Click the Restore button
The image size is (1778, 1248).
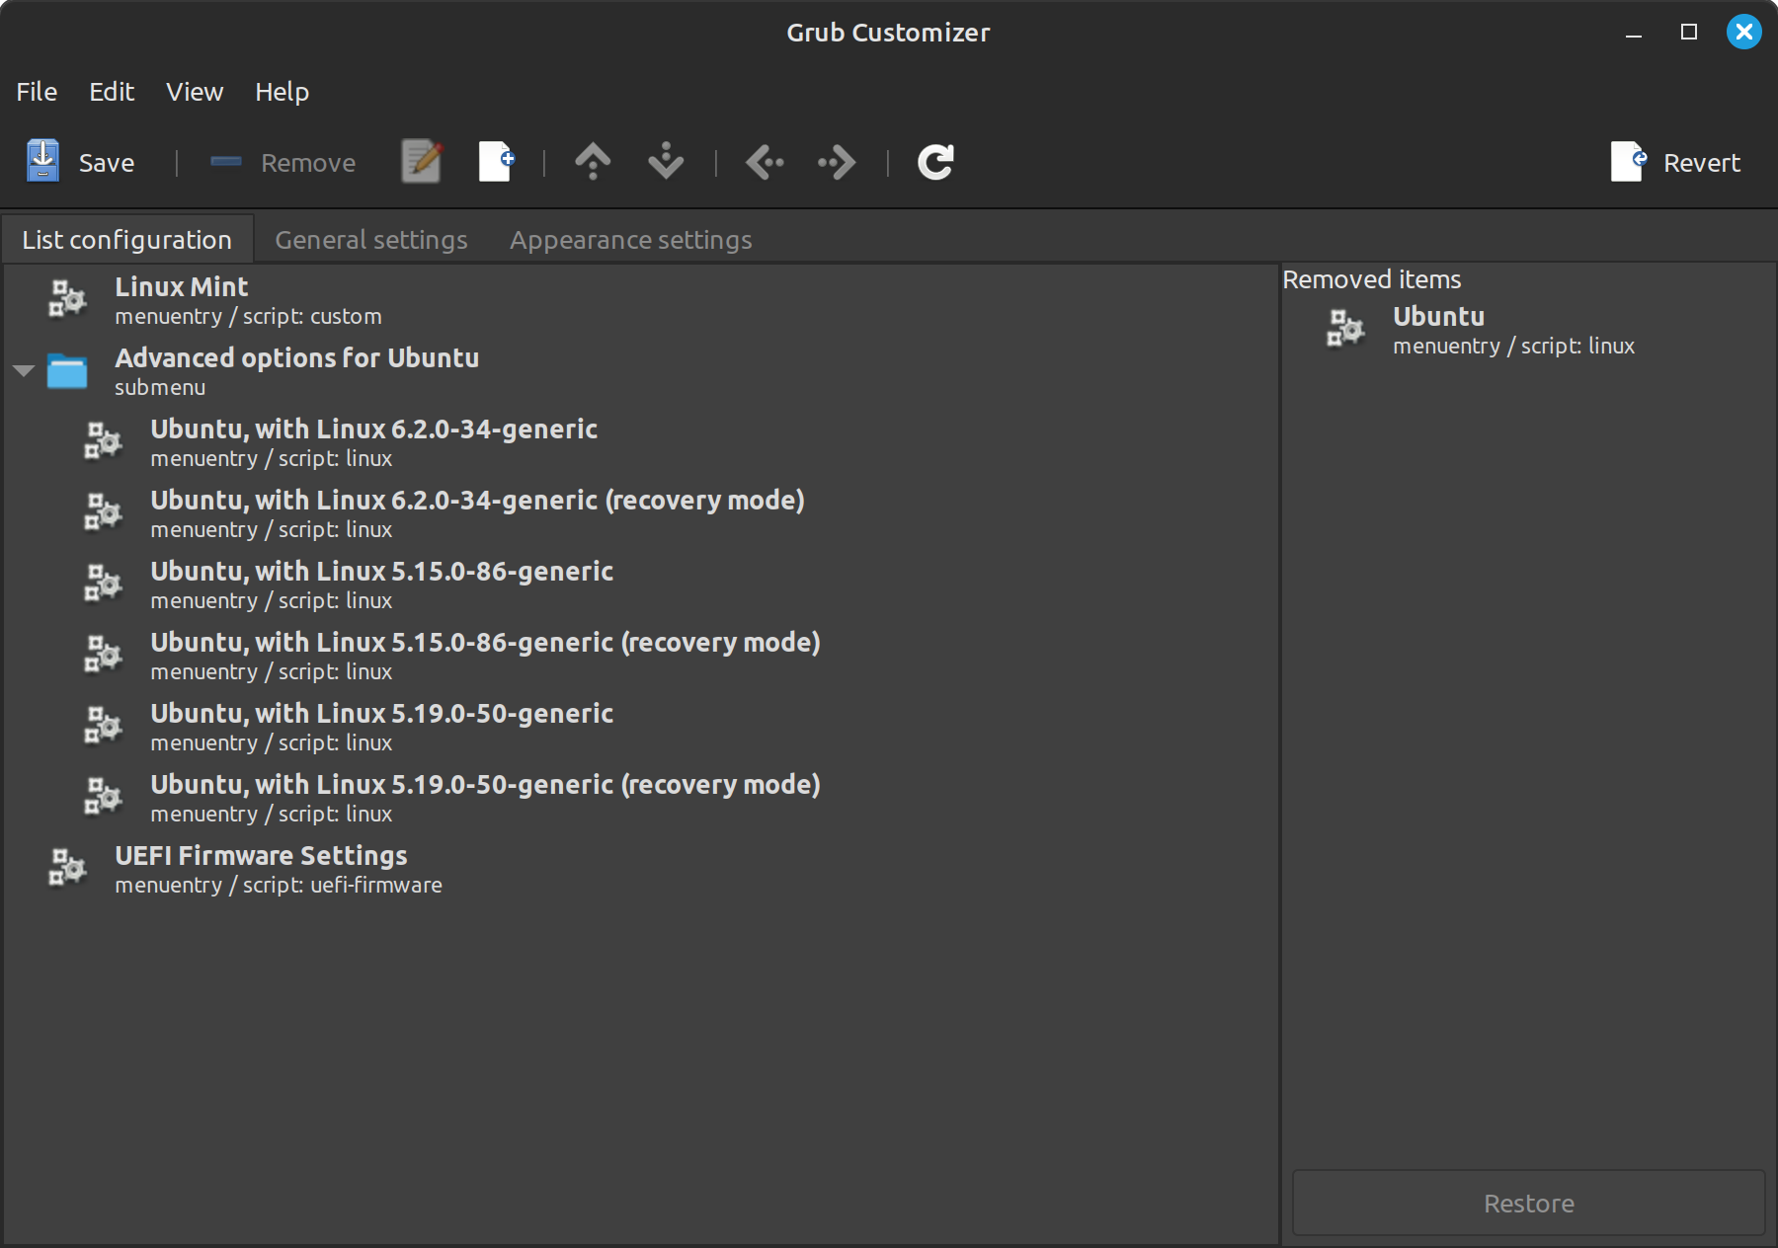tap(1528, 1203)
